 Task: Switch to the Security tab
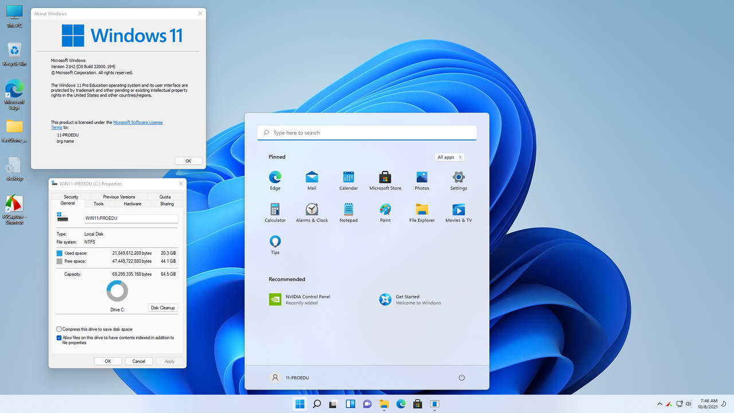(x=71, y=197)
